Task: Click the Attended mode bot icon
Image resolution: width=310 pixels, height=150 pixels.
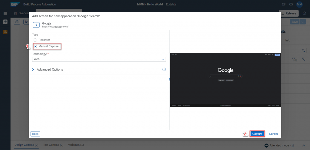Action: pyautogui.click(x=266, y=145)
